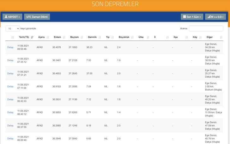The width and height of the screenshot is (230, 144).
Task: Select latitude 36.2985 cell
Action: (57, 125)
